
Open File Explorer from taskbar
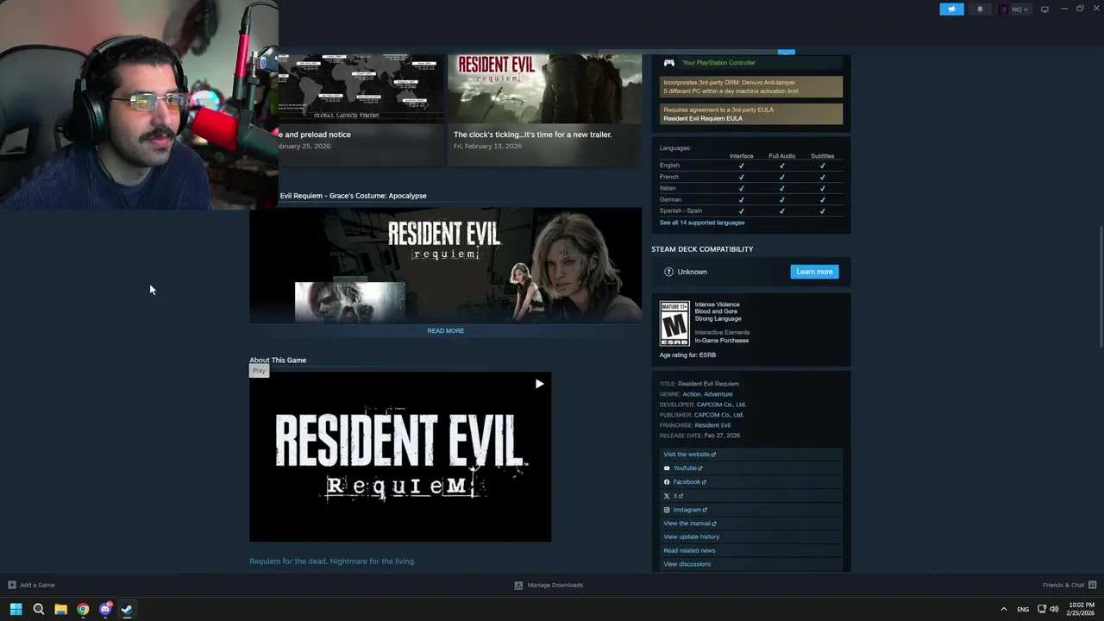(60, 609)
